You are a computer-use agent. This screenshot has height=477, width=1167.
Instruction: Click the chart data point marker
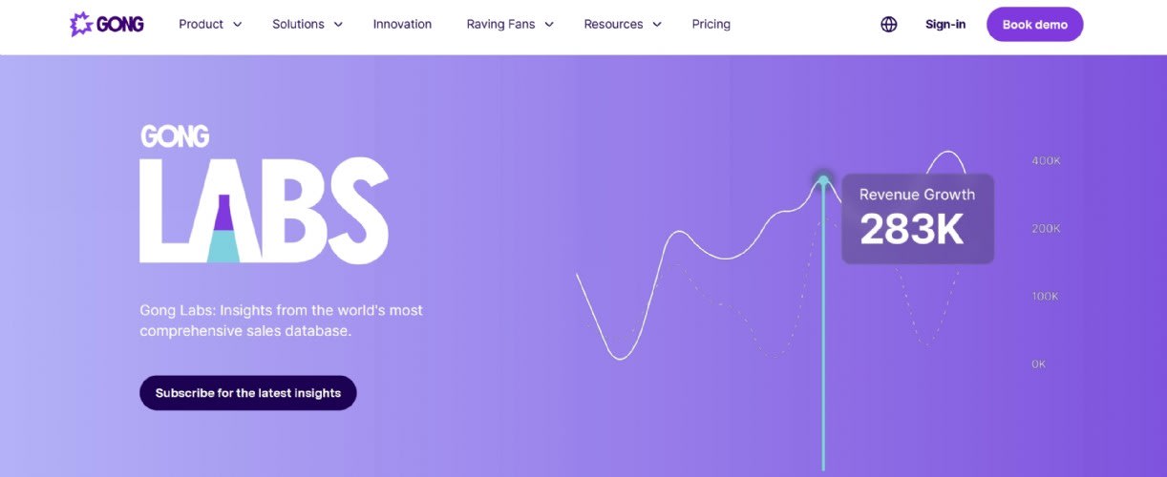tap(823, 179)
